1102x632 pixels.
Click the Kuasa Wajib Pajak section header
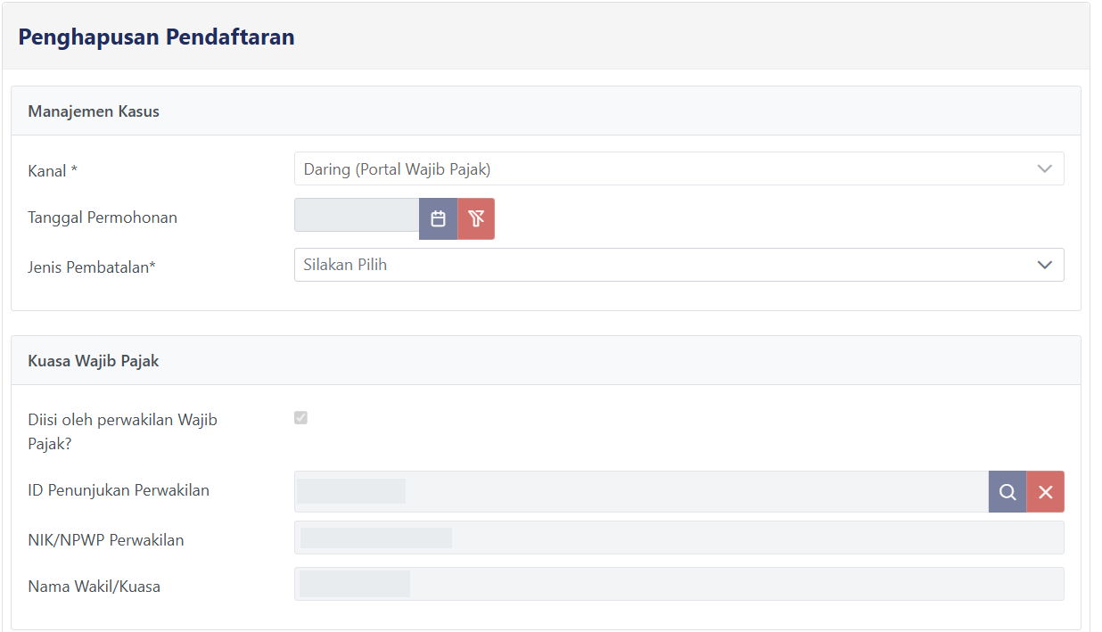coord(94,361)
